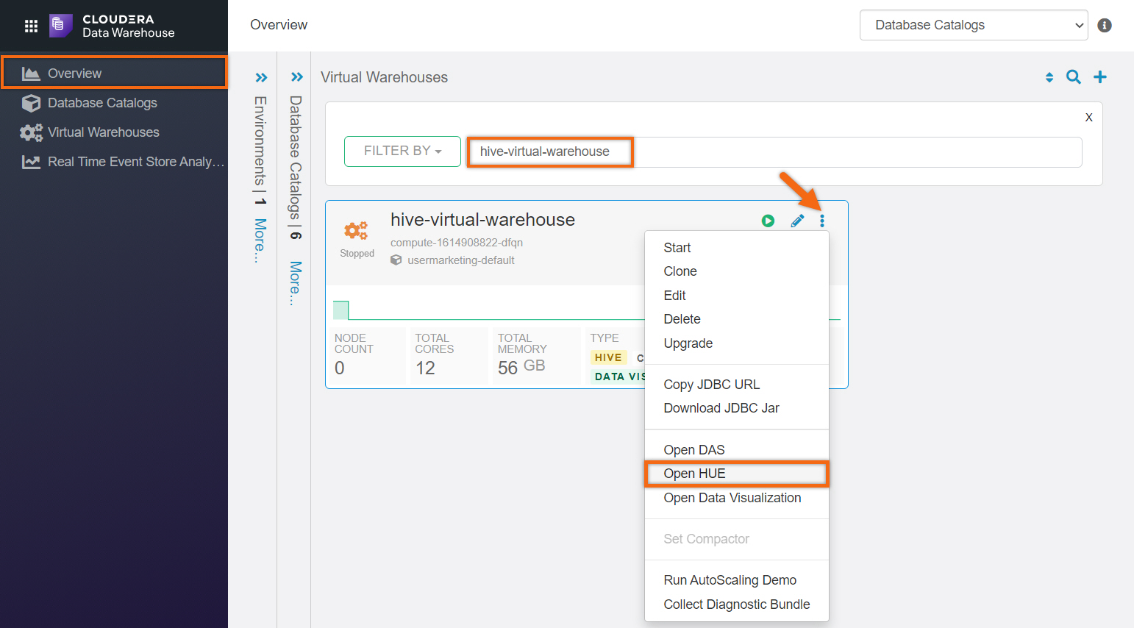This screenshot has width=1134, height=628.
Task: Edit warehouse using pencil icon
Action: tap(797, 221)
